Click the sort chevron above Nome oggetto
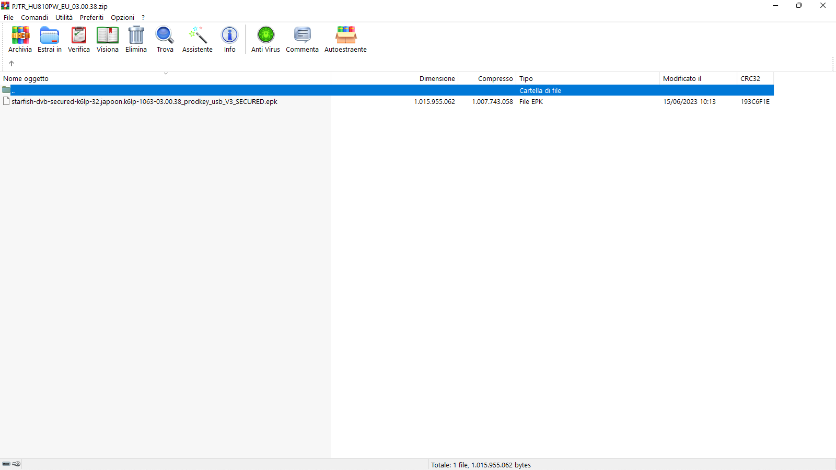 click(x=166, y=74)
